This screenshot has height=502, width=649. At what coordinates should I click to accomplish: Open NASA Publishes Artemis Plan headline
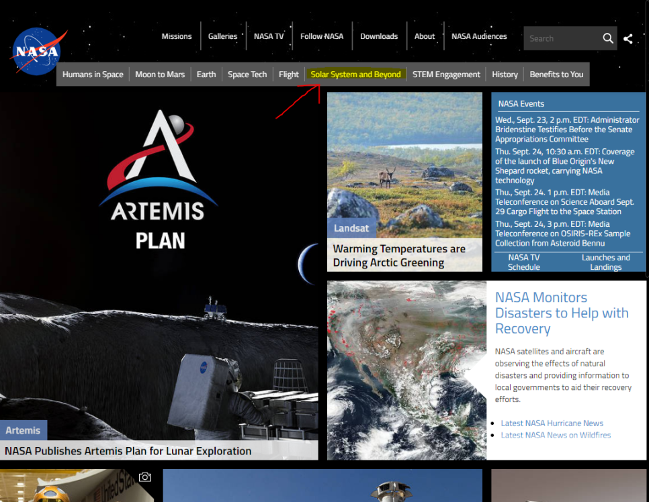[x=128, y=451]
